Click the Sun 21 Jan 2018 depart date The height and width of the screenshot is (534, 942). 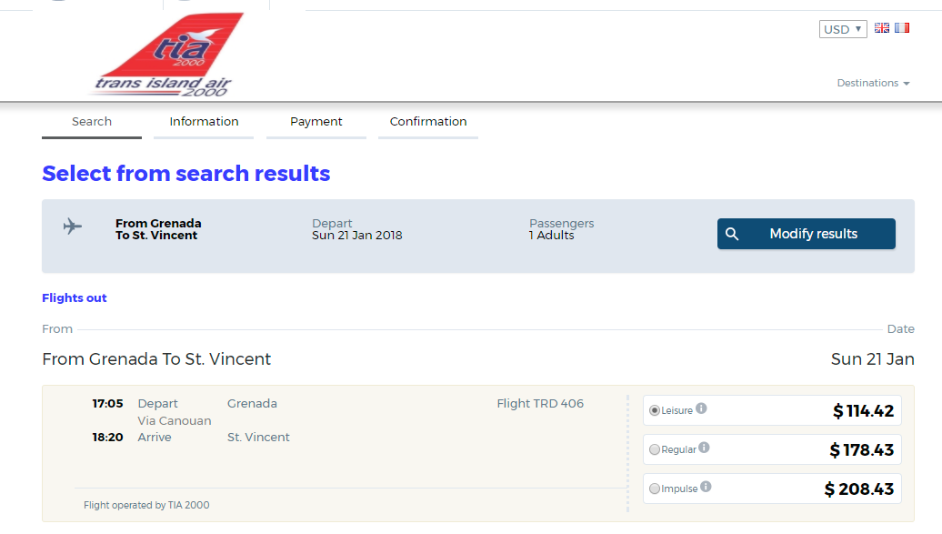coord(356,236)
